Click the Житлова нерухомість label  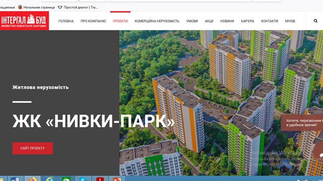pyautogui.click(x=40, y=87)
